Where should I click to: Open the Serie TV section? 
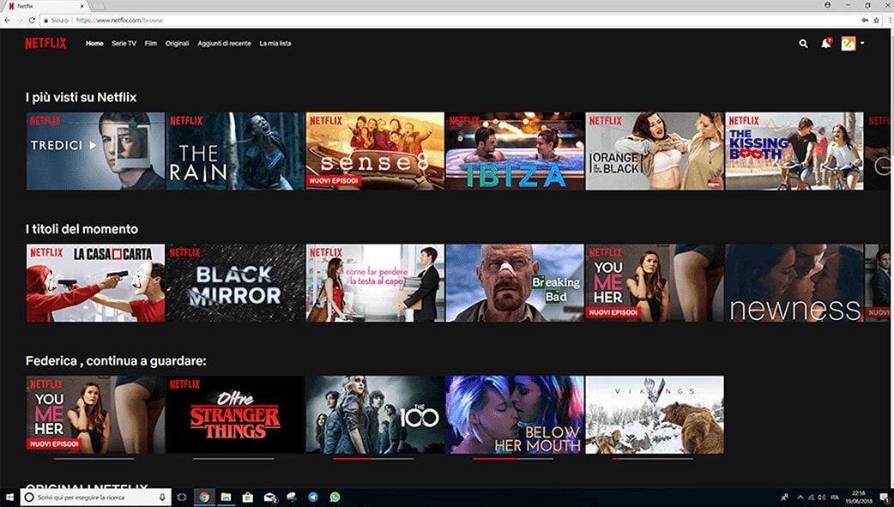point(124,44)
